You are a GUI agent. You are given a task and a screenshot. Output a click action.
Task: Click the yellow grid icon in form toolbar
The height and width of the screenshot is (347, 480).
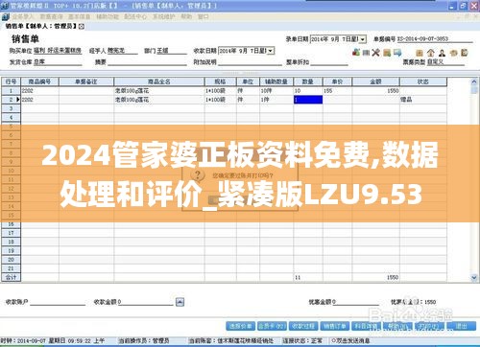387,53
